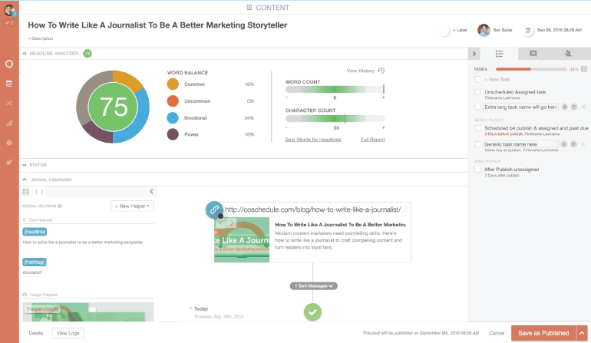This screenshot has height=343, width=591.
Task: Open the New Helper dropdown
Action: tap(133, 206)
